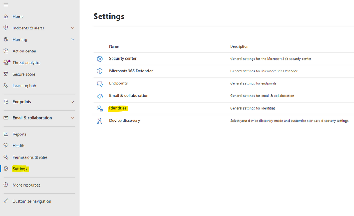
Task: Click 'General settings for the Microsoft 365 security center'
Action: click(x=271, y=59)
